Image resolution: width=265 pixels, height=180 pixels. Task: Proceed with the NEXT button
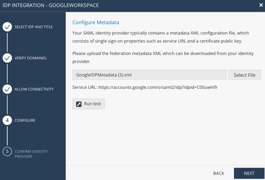click(249, 173)
